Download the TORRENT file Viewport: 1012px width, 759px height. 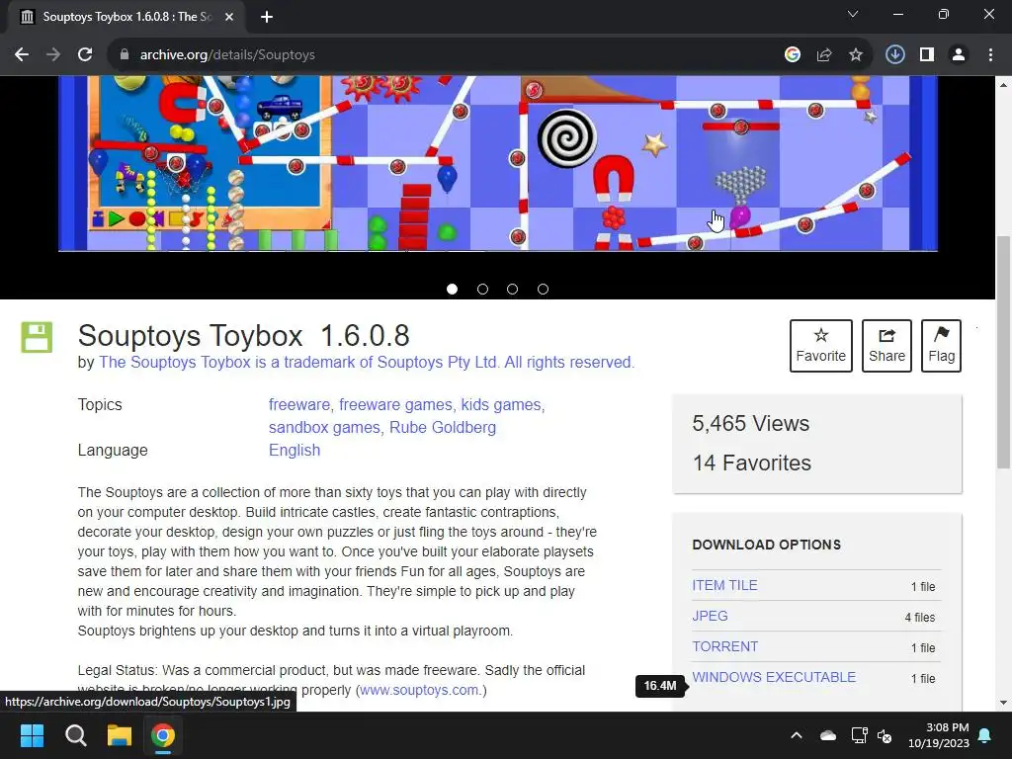coord(725,646)
